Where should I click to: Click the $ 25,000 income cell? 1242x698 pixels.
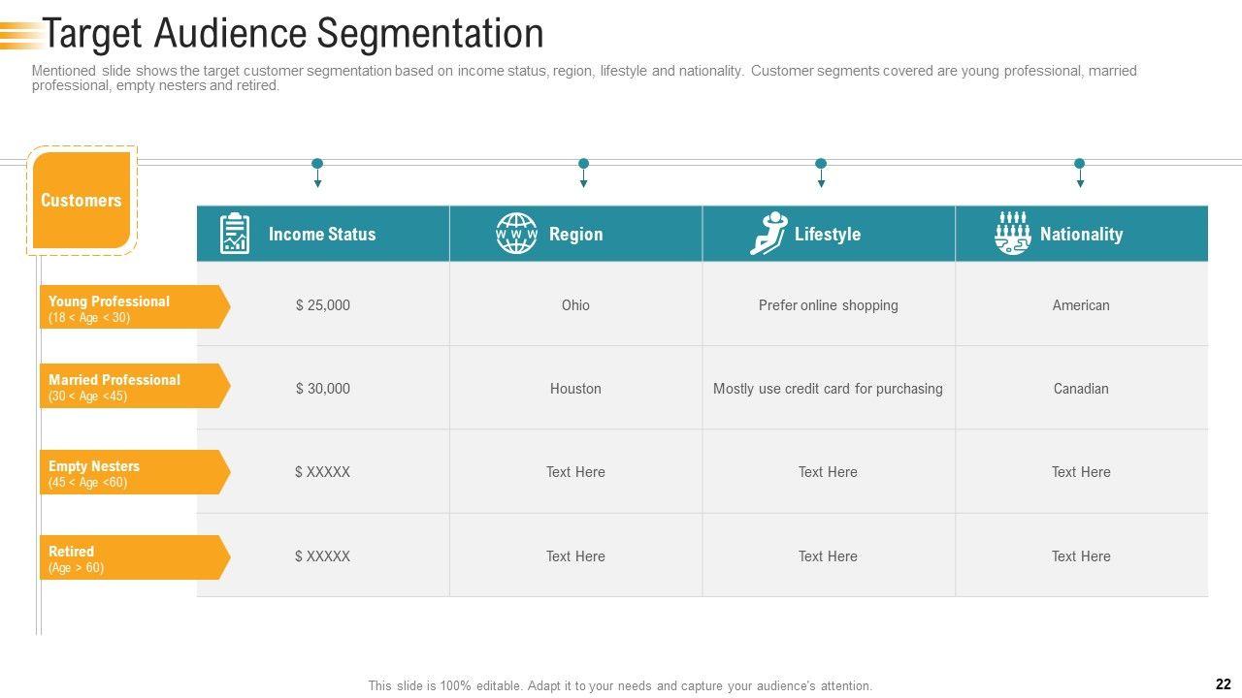click(323, 305)
